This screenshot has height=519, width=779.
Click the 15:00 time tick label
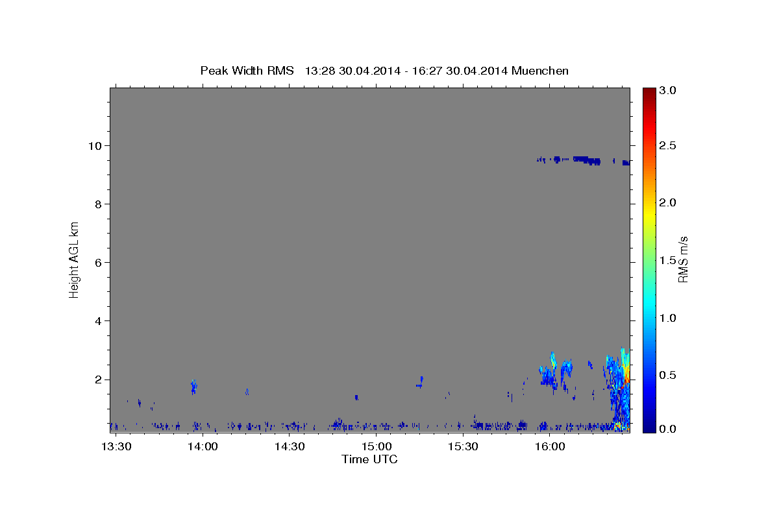coord(377,447)
